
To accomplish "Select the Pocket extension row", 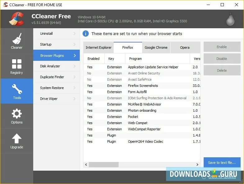I will 142,117.
